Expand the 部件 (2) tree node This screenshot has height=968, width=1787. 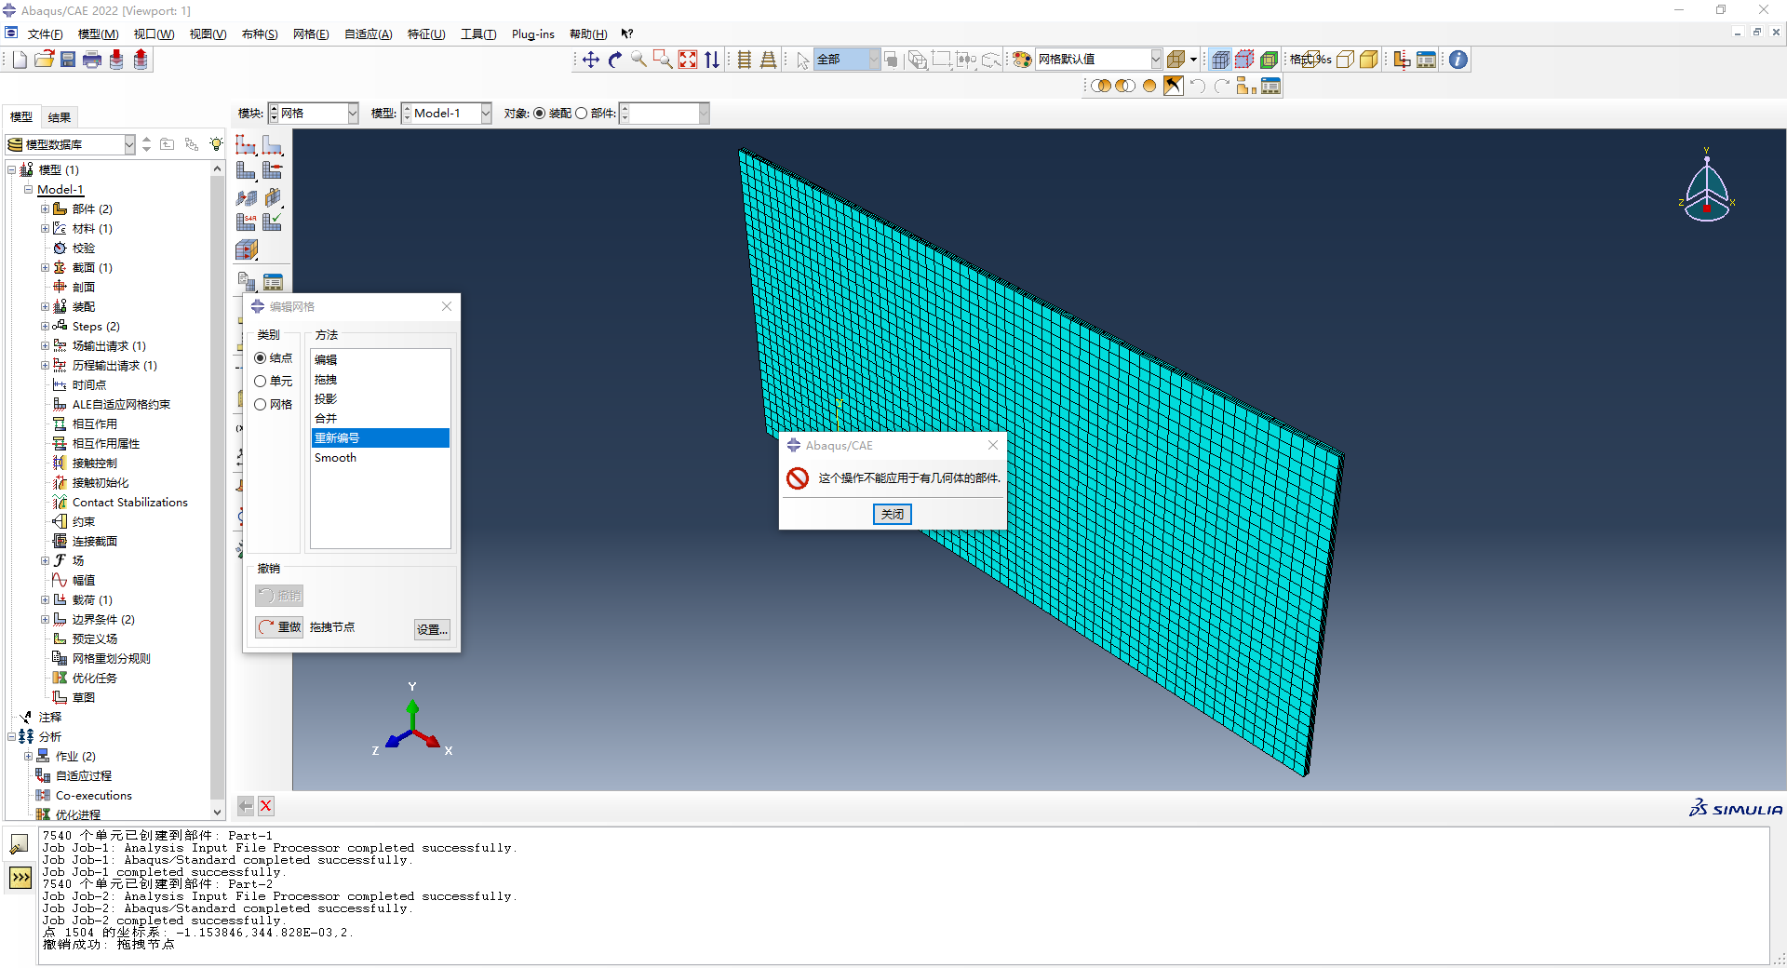coord(45,209)
